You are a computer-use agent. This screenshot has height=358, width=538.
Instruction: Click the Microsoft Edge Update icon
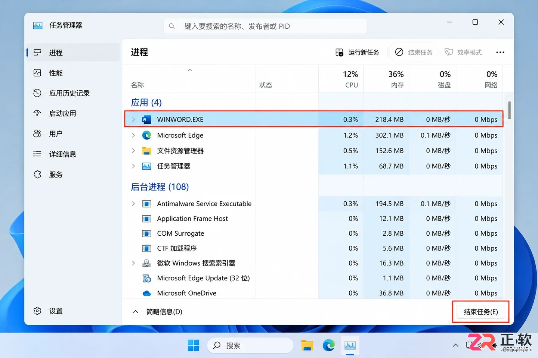146,278
